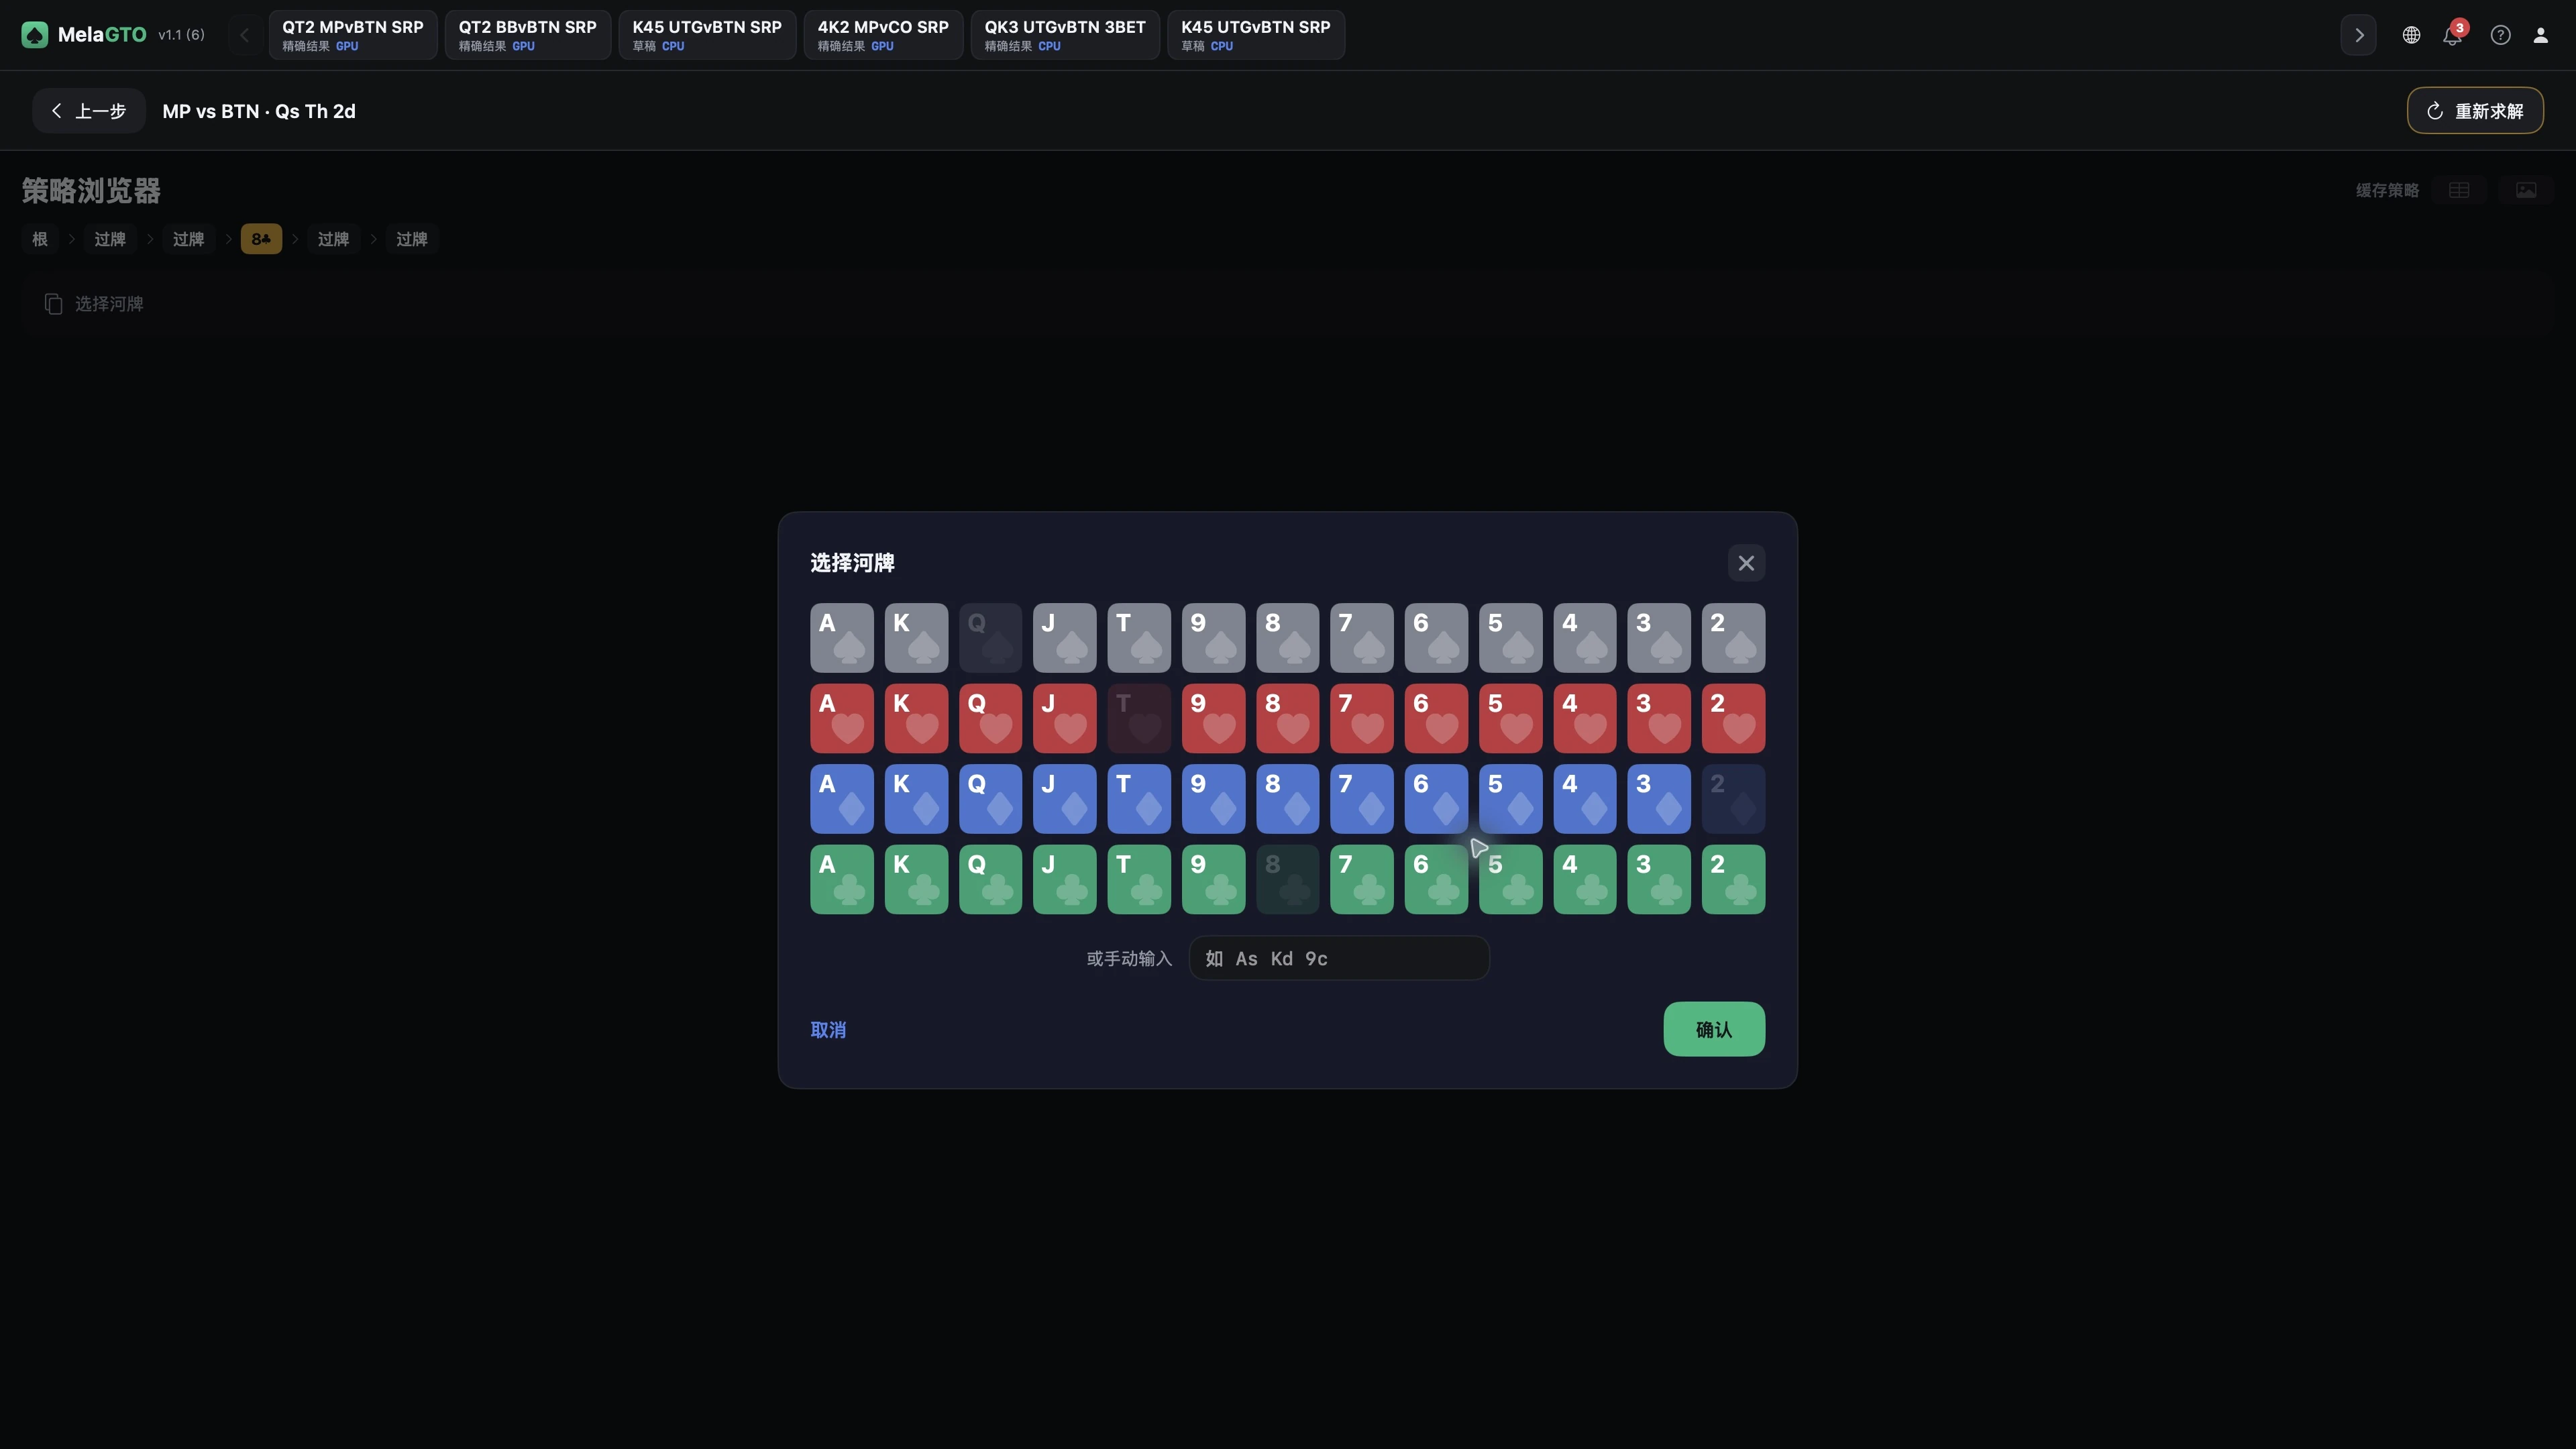The width and height of the screenshot is (2576, 1449).
Task: Click the 确认 confirm button
Action: (1714, 1029)
